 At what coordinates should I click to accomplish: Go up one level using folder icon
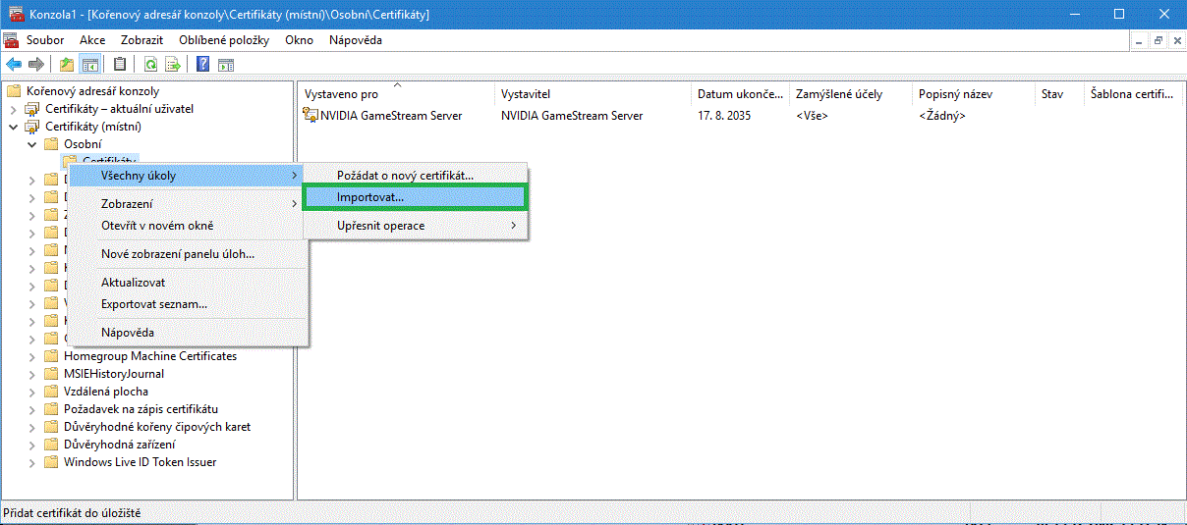click(67, 65)
